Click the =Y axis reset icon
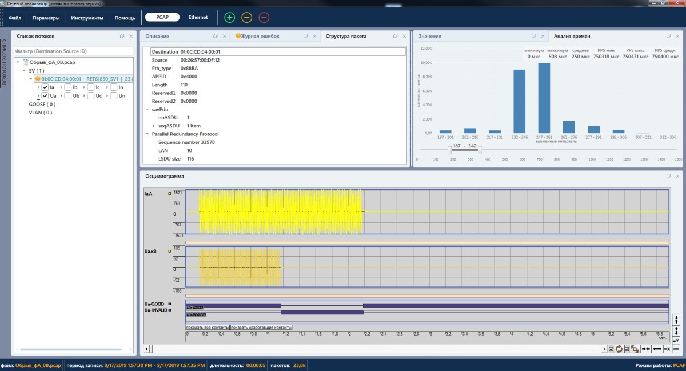Viewport: 686px width, 371px height. [x=676, y=341]
